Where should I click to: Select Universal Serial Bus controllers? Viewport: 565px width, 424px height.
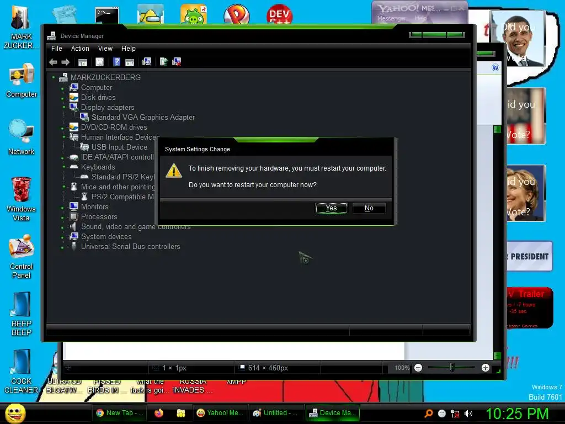[x=130, y=247]
